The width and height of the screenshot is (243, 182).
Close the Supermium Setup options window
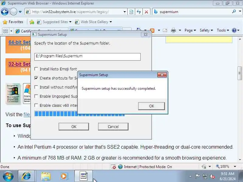[145, 34]
